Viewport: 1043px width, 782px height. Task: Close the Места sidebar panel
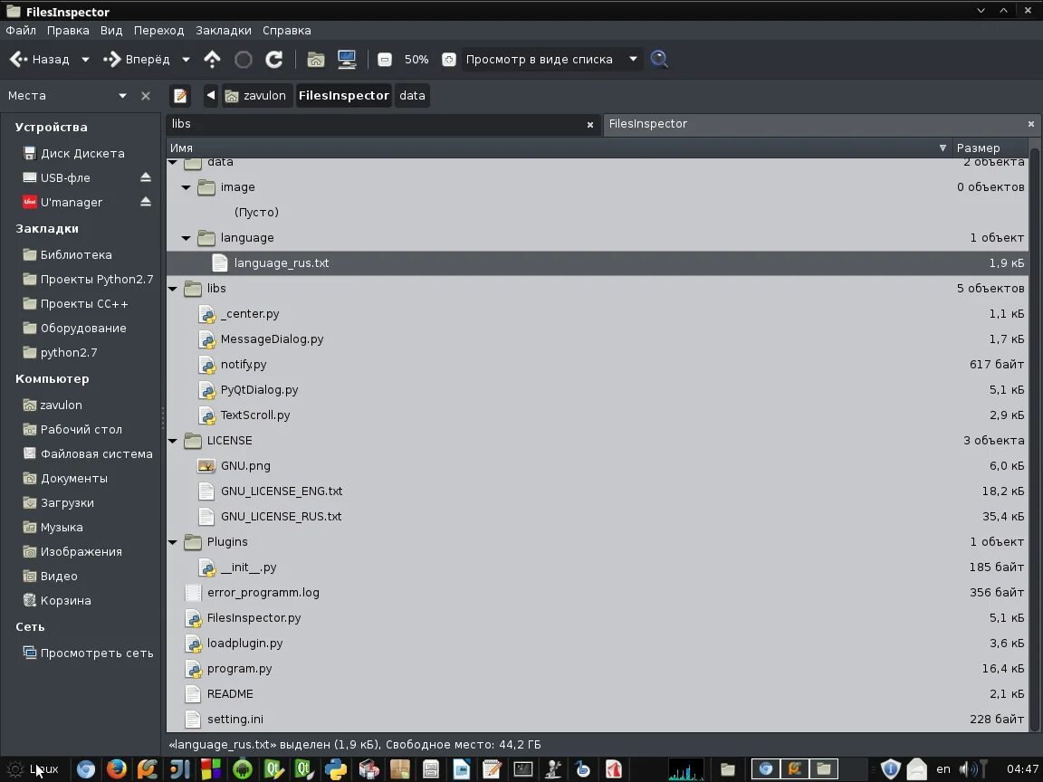146,96
